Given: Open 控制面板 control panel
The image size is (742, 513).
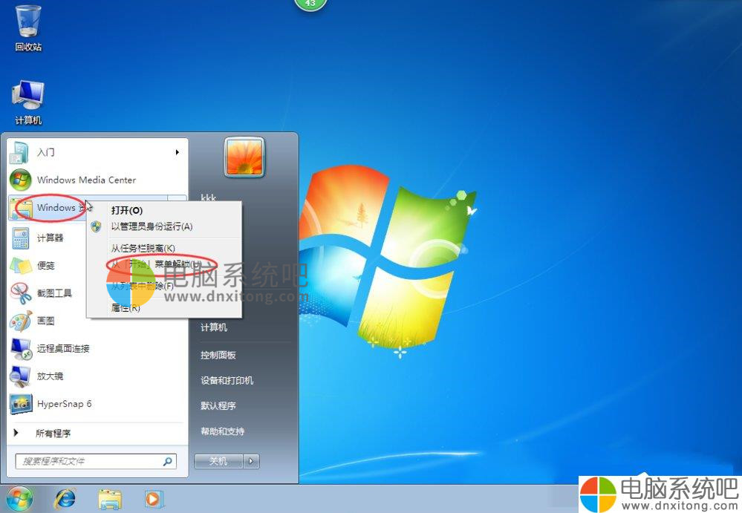Looking at the screenshot, I should 218,355.
